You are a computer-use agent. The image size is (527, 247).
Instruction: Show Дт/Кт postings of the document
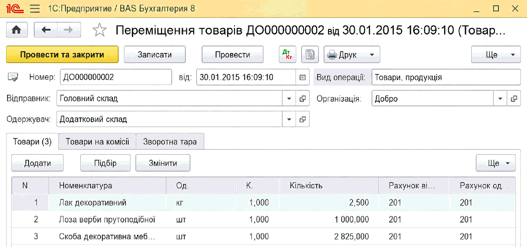point(288,55)
